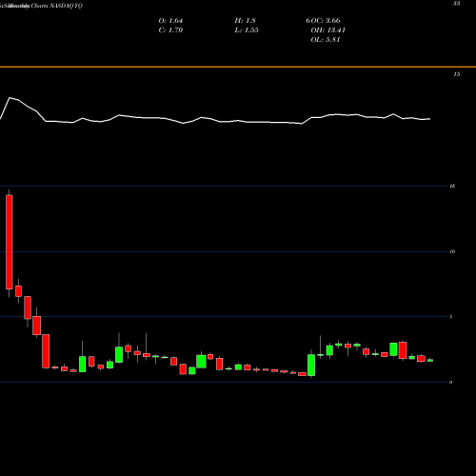Click the tall red first candlestick
Image resolution: width=476 pixels, height=476 pixels.
pos(10,242)
